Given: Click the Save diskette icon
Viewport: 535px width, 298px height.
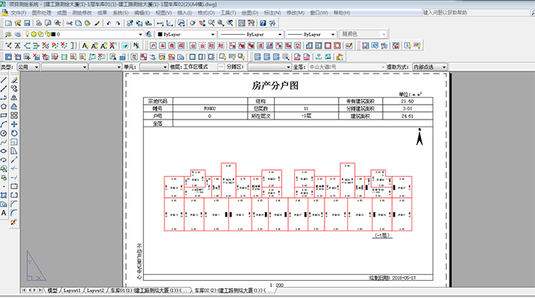Looking at the screenshot, I should coord(27,23).
